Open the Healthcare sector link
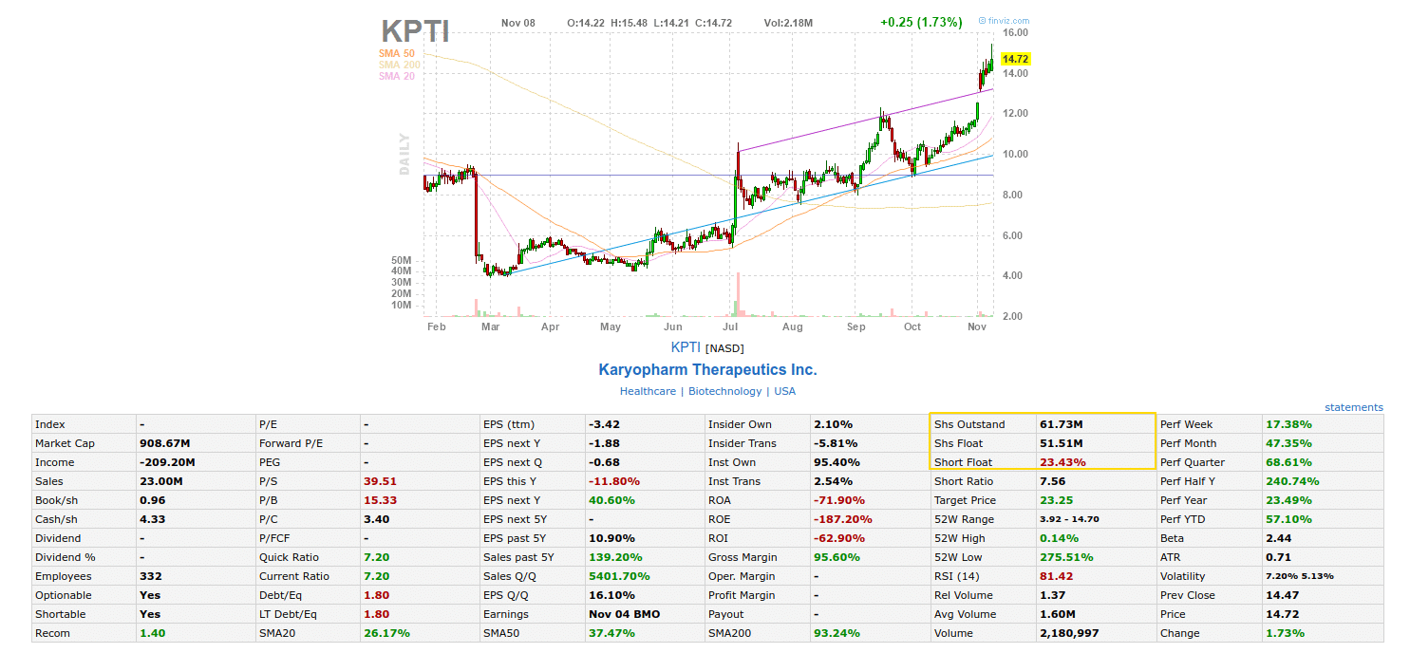1410x653 pixels. click(x=648, y=391)
